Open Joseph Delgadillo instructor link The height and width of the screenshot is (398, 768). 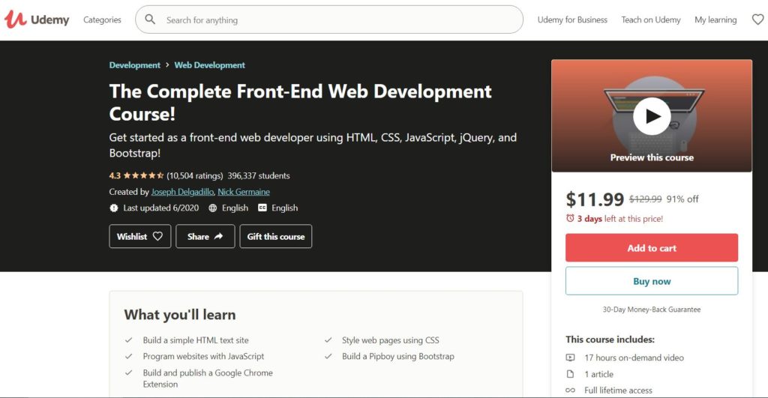point(182,192)
